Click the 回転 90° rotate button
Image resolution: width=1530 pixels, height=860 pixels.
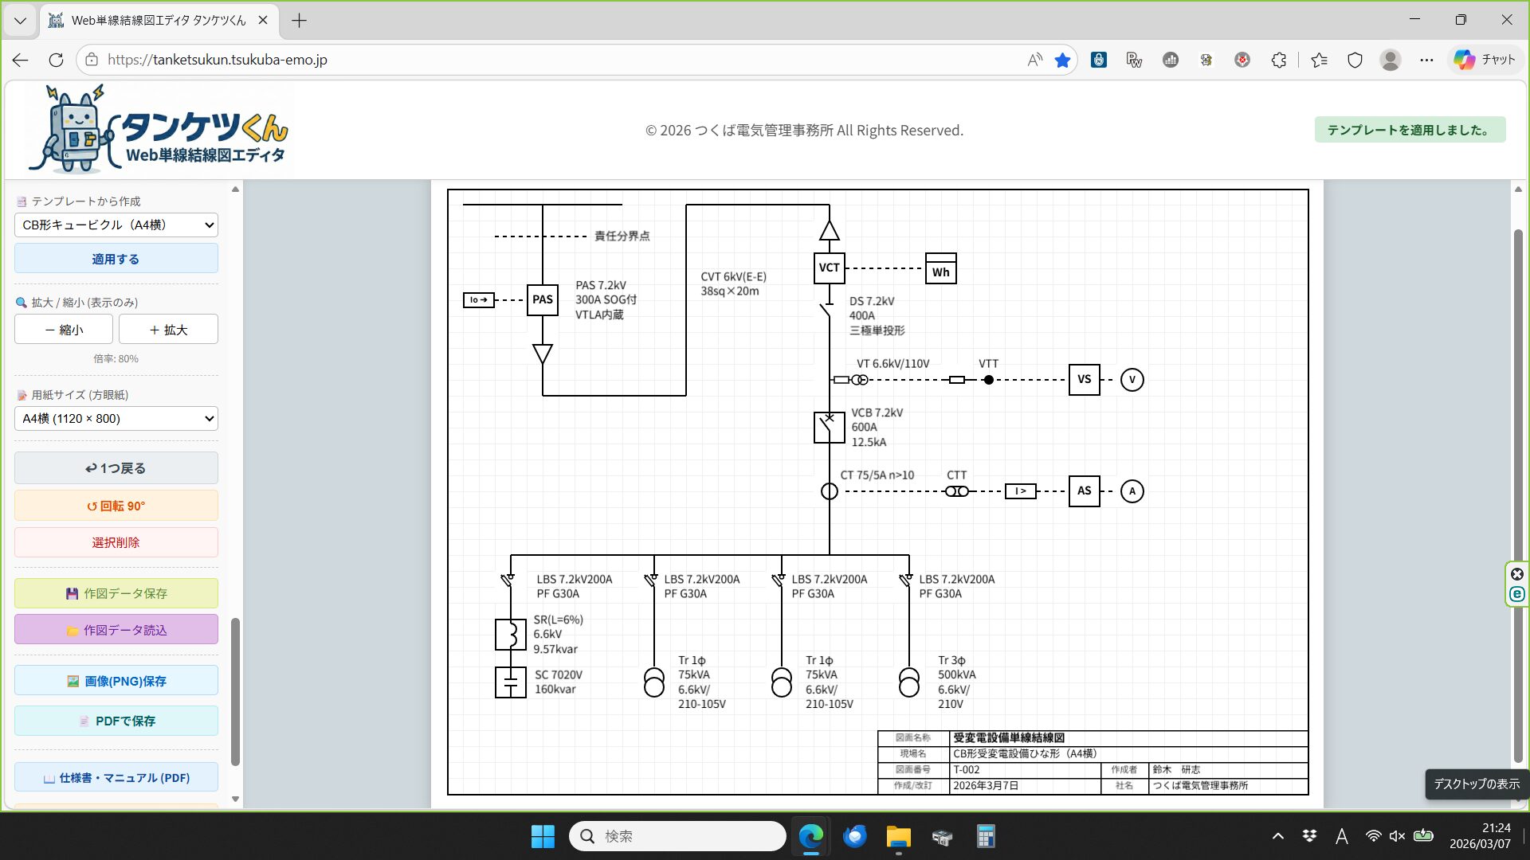coord(116,506)
